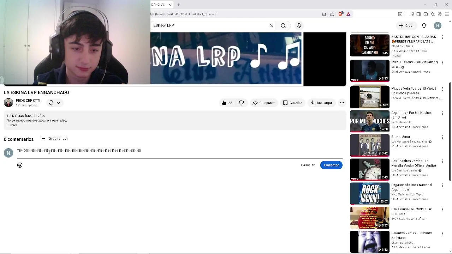Open Los Enanitos Verdes La Muralla Verde thumbnail
Image resolution: width=452 pixels, height=254 pixels.
pos(370,169)
